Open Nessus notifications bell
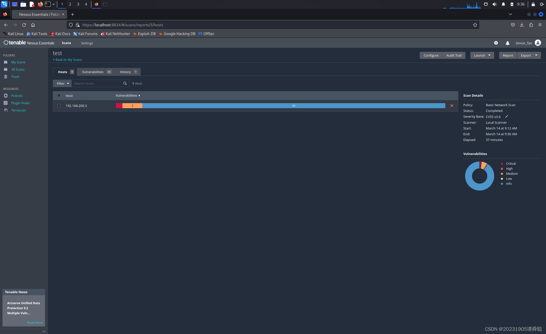Viewport: 546px width, 334px height. coord(507,43)
